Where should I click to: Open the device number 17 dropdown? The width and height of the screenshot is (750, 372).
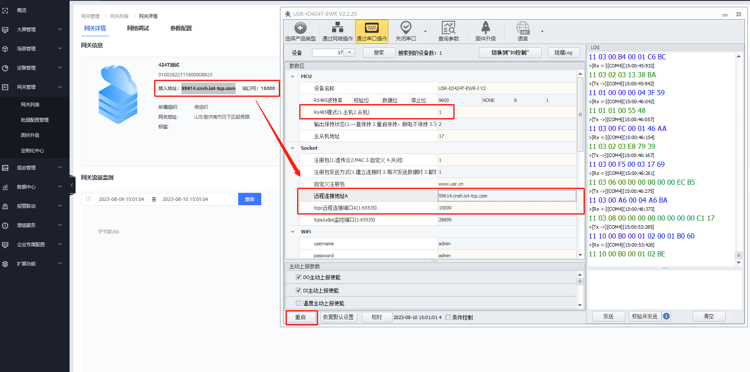pyautogui.click(x=349, y=52)
